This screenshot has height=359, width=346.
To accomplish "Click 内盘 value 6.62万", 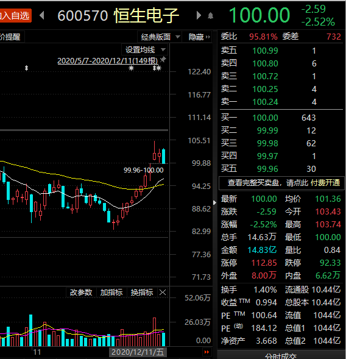I will tap(328, 275).
